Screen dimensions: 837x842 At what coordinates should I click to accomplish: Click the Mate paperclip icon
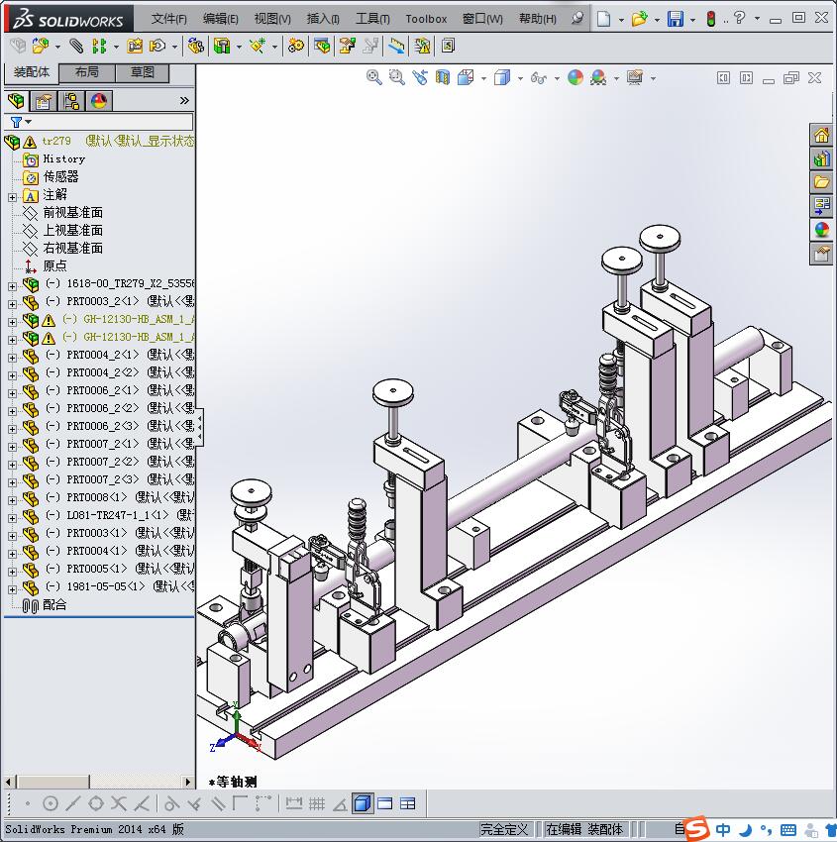[x=29, y=605]
